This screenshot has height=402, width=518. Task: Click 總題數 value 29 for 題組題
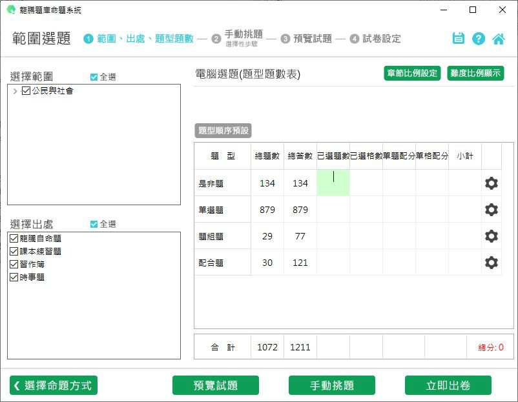pyautogui.click(x=267, y=236)
